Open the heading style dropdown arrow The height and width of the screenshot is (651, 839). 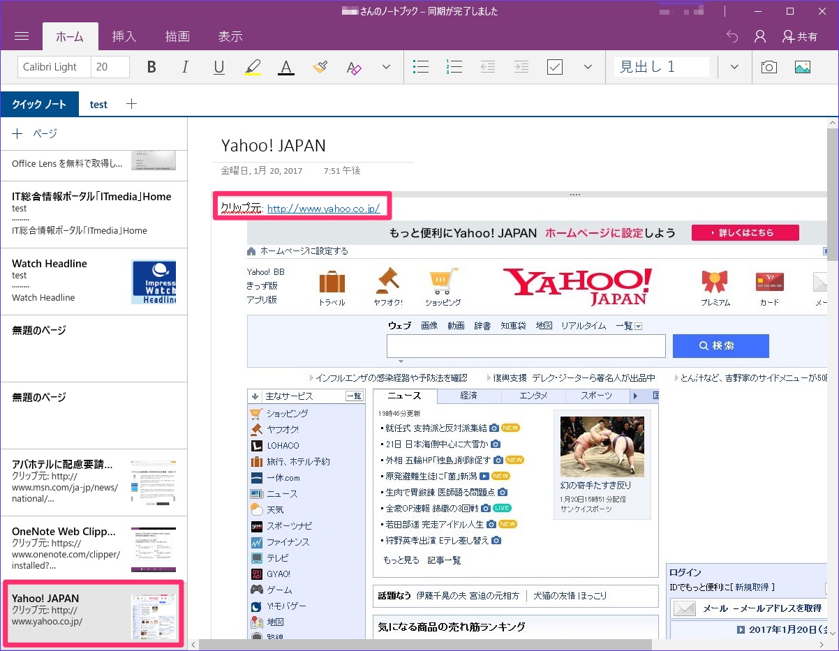pos(734,67)
